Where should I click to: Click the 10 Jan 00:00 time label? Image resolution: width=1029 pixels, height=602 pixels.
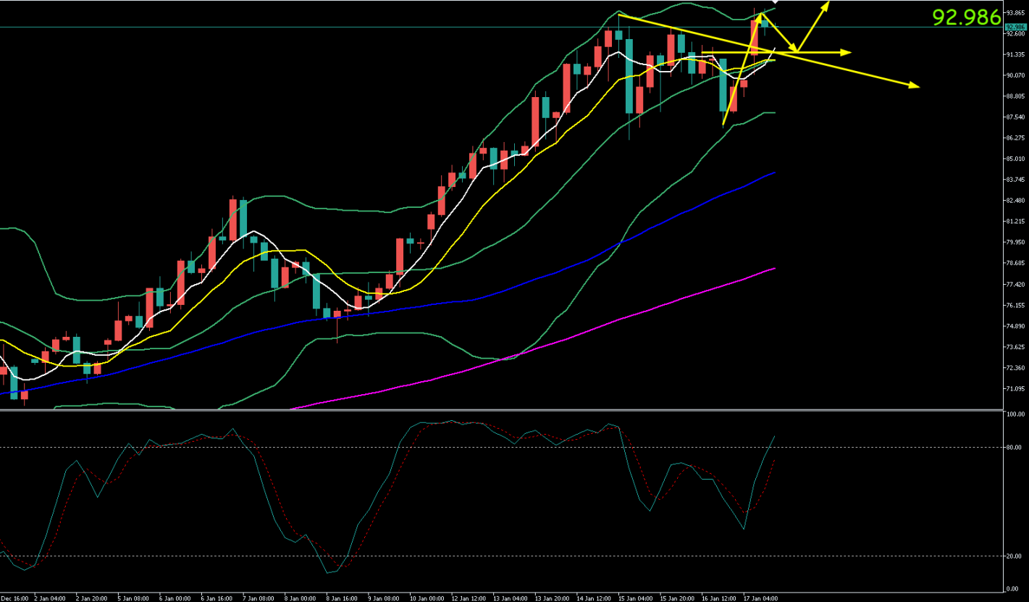(426, 598)
